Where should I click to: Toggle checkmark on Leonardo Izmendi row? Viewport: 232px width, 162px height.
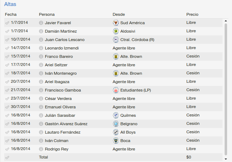click(7, 48)
